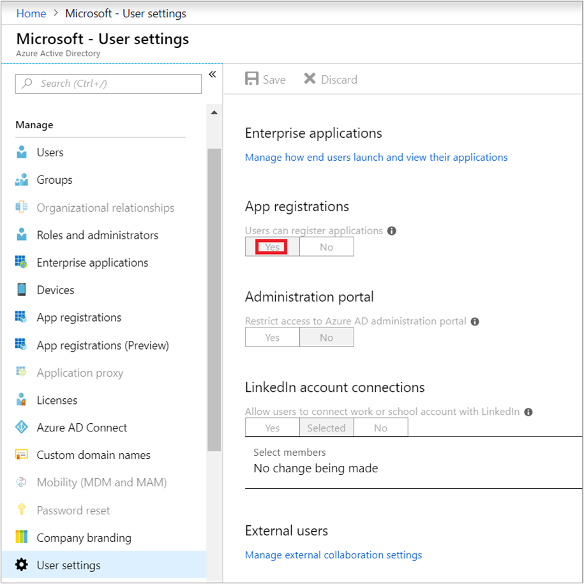Click the Mobility (MDM and MAM) icon
This screenshot has height=584, width=584.
point(22,482)
